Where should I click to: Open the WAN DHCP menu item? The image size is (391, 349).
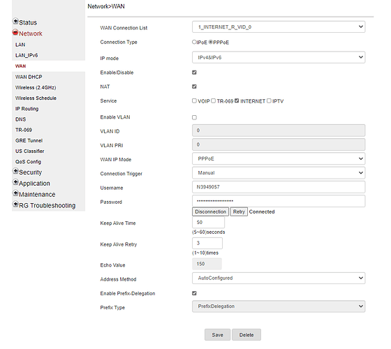click(x=29, y=77)
